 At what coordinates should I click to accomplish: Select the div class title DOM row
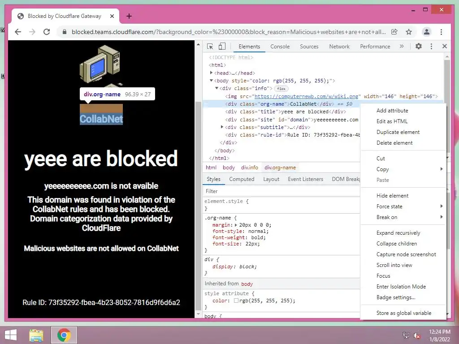pyautogui.click(x=286, y=112)
